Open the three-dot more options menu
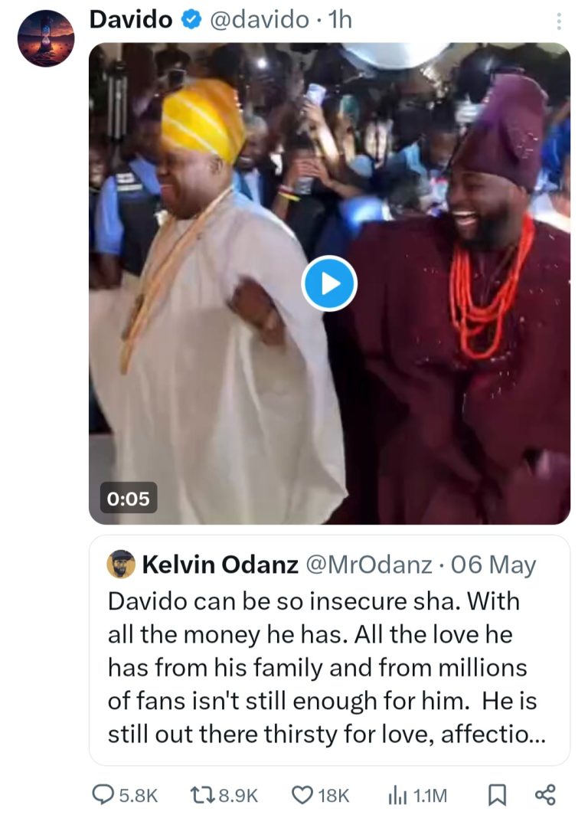 pyautogui.click(x=559, y=21)
